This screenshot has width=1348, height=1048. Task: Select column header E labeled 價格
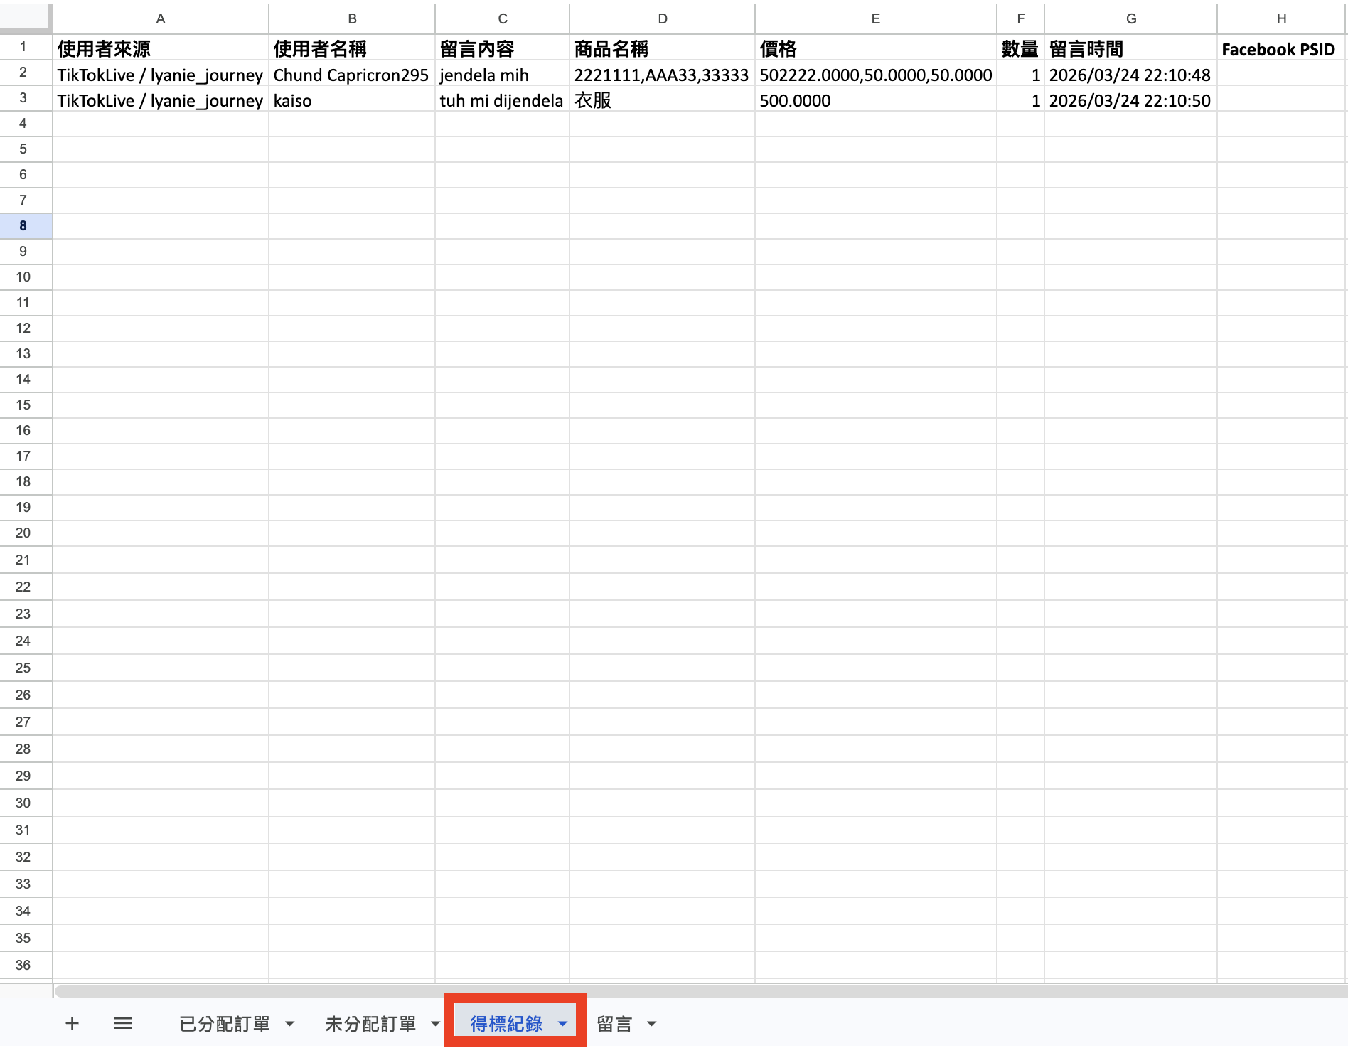875,19
